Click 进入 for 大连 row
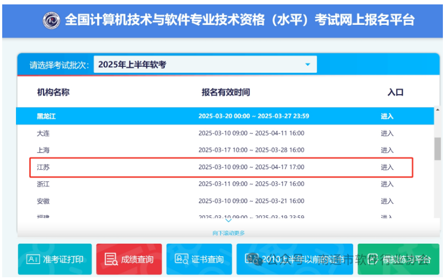 (387, 133)
